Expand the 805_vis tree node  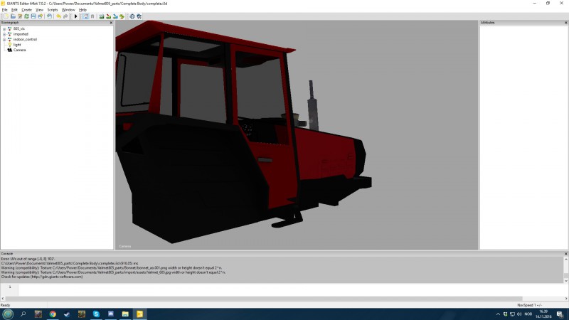pos(4,28)
